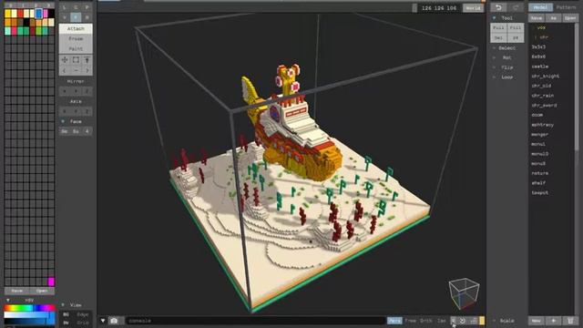Click the 2X tool button

pos(516,38)
